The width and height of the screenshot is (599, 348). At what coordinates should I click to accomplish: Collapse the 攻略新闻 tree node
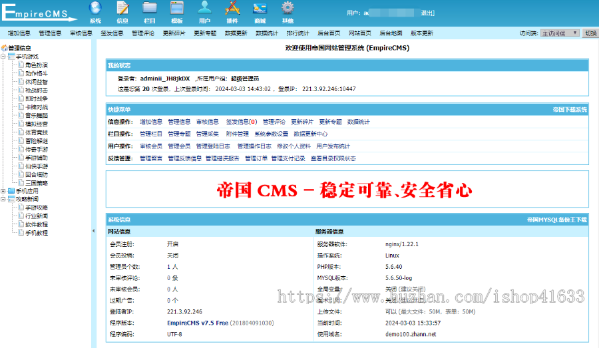(3, 199)
